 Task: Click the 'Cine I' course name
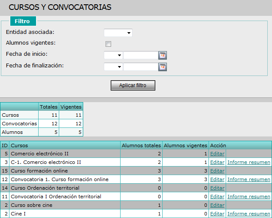coord(18,214)
